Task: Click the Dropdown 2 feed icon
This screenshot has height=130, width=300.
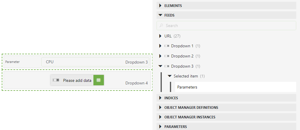Action: 167,56
